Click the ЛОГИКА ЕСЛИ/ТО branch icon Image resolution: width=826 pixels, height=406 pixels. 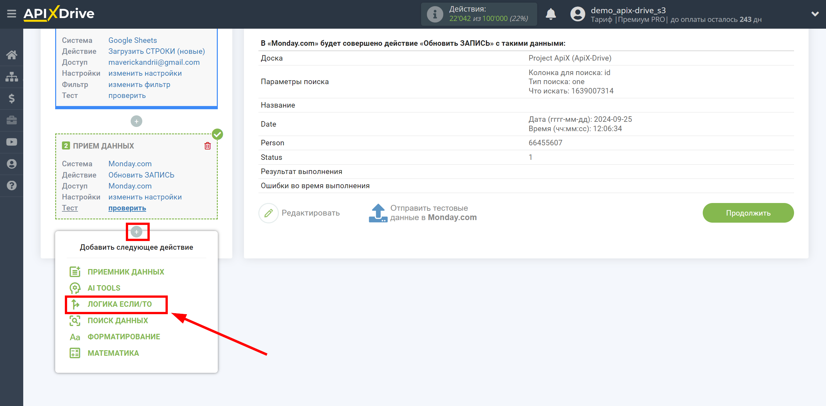(75, 304)
